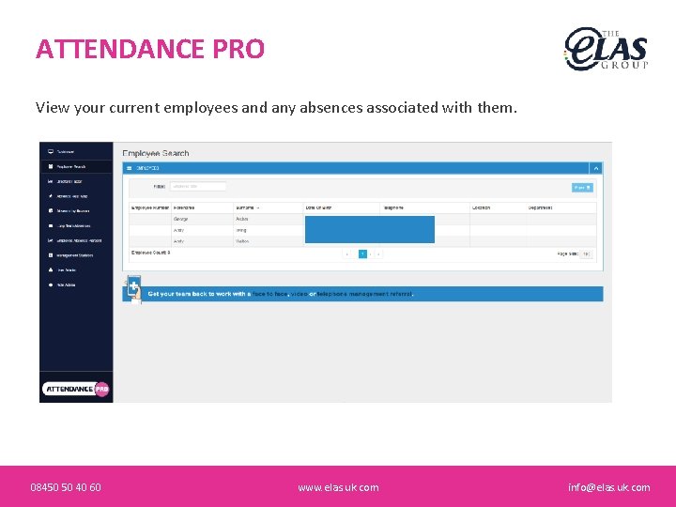This screenshot has height=507, width=676.
Task: Open the Page Size dropdown
Action: coord(586,254)
